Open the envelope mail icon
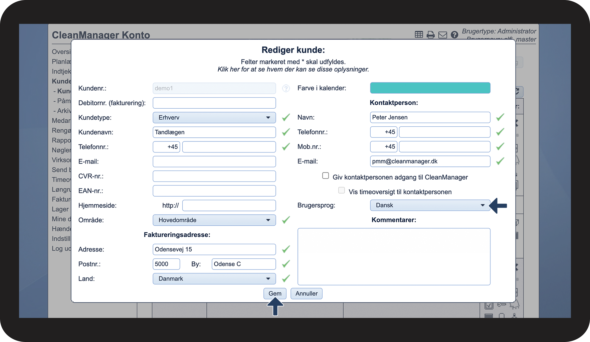Viewport: 590px width, 342px height. pos(443,35)
